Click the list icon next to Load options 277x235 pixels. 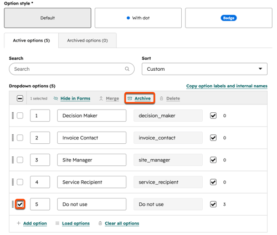click(x=58, y=223)
